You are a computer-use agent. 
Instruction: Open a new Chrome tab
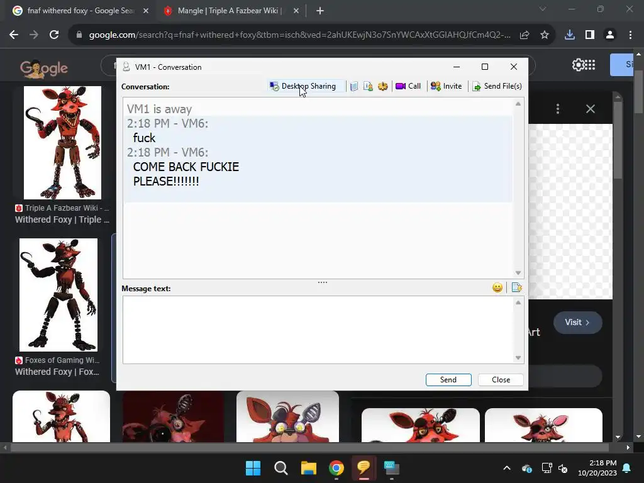pos(320,11)
